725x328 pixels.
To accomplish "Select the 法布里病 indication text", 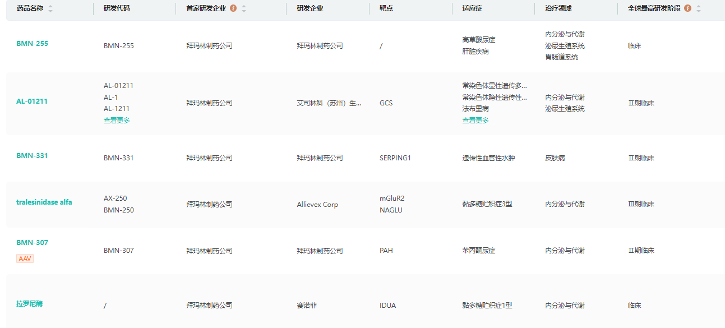I will (x=475, y=109).
